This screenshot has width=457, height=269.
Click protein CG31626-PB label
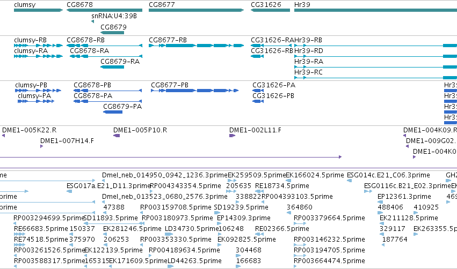273,96
